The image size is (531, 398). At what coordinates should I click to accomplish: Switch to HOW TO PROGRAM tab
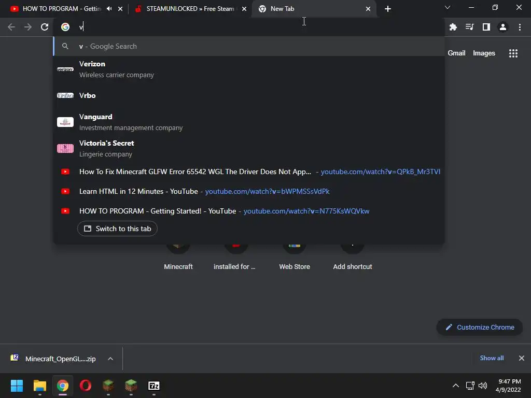coord(62,9)
